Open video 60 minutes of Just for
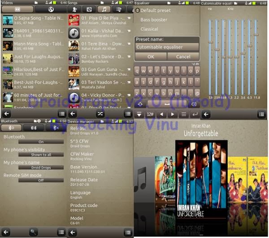 34,97
